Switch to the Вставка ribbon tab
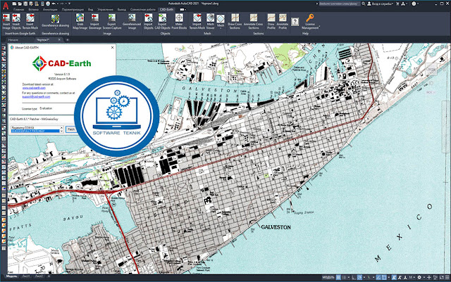The width and height of the screenshot is (451, 282). click(x=33, y=9)
